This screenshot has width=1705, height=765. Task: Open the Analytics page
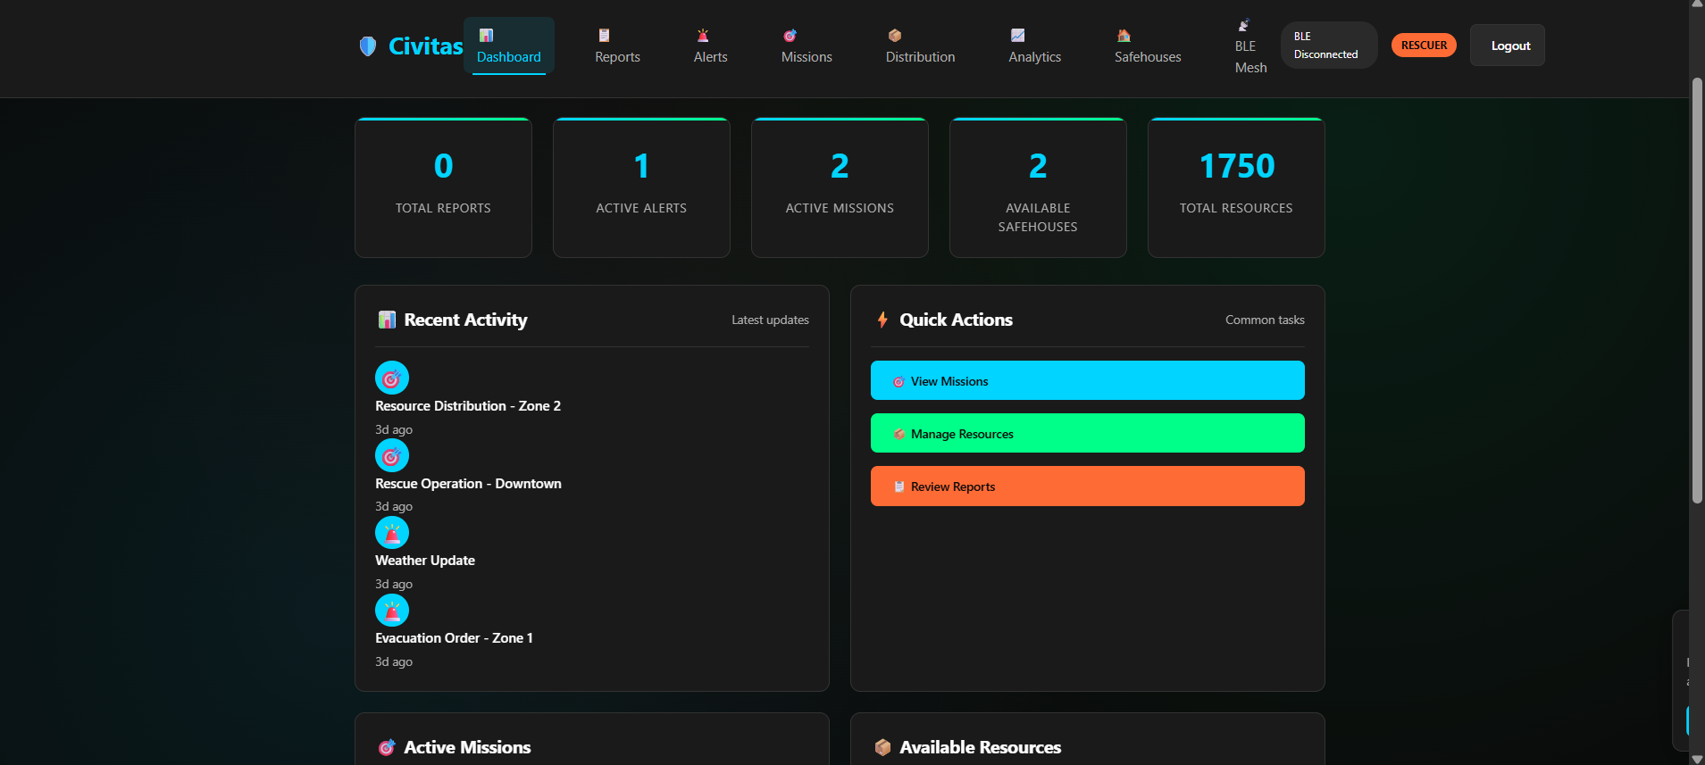click(x=1035, y=46)
